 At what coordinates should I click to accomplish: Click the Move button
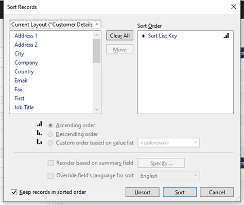click(x=119, y=50)
